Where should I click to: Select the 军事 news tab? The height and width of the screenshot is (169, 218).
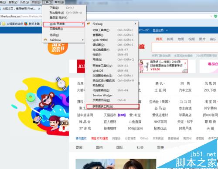[160, 148]
